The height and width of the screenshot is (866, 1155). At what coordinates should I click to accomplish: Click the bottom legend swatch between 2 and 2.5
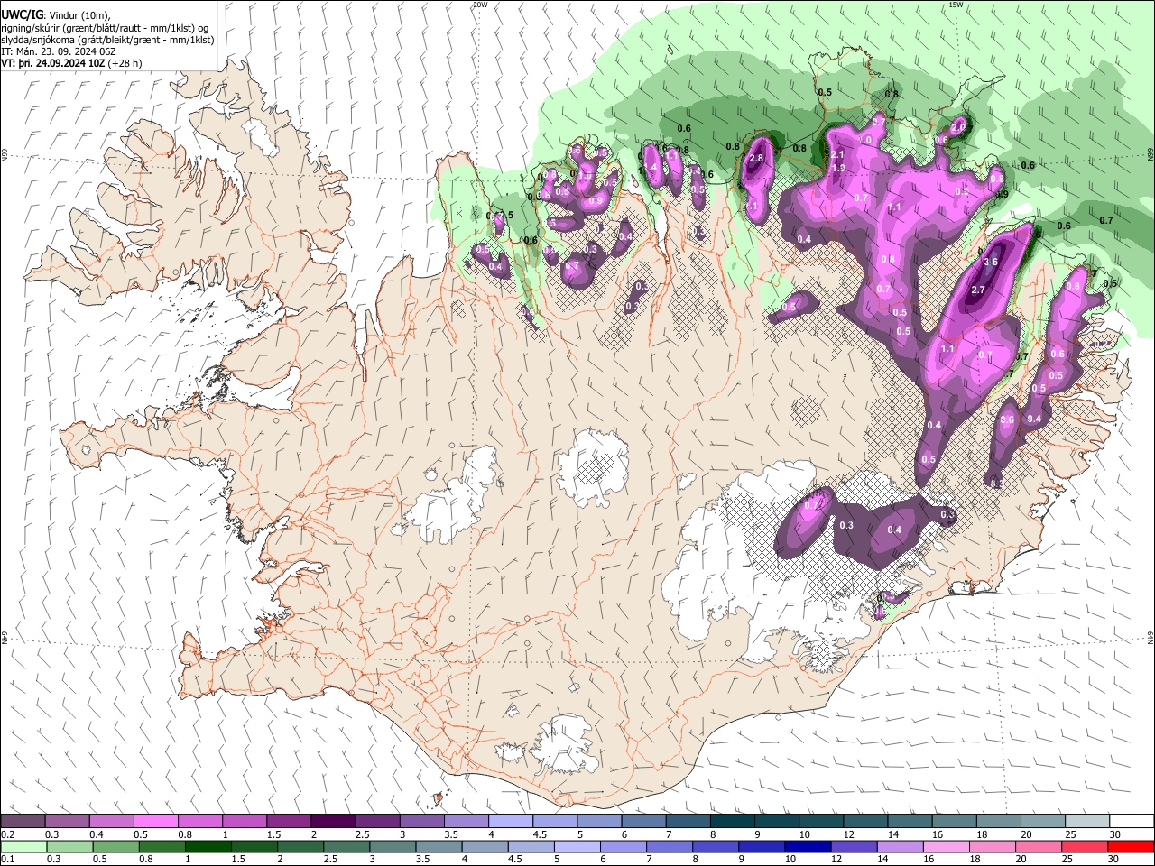coord(300,847)
